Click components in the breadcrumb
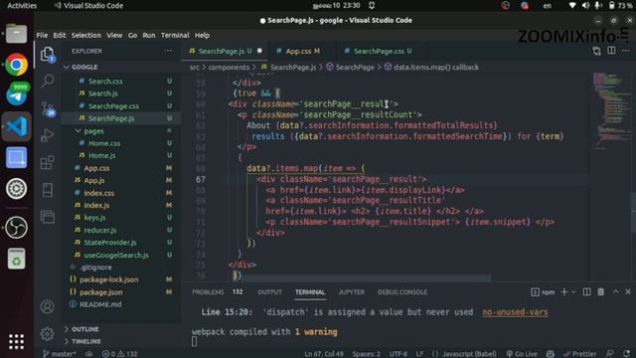The width and height of the screenshot is (636, 358). coord(229,68)
